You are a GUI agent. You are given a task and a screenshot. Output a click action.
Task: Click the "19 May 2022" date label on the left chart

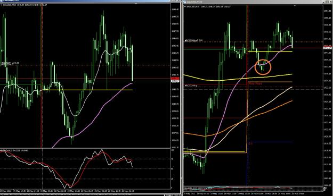click(x=5, y=191)
